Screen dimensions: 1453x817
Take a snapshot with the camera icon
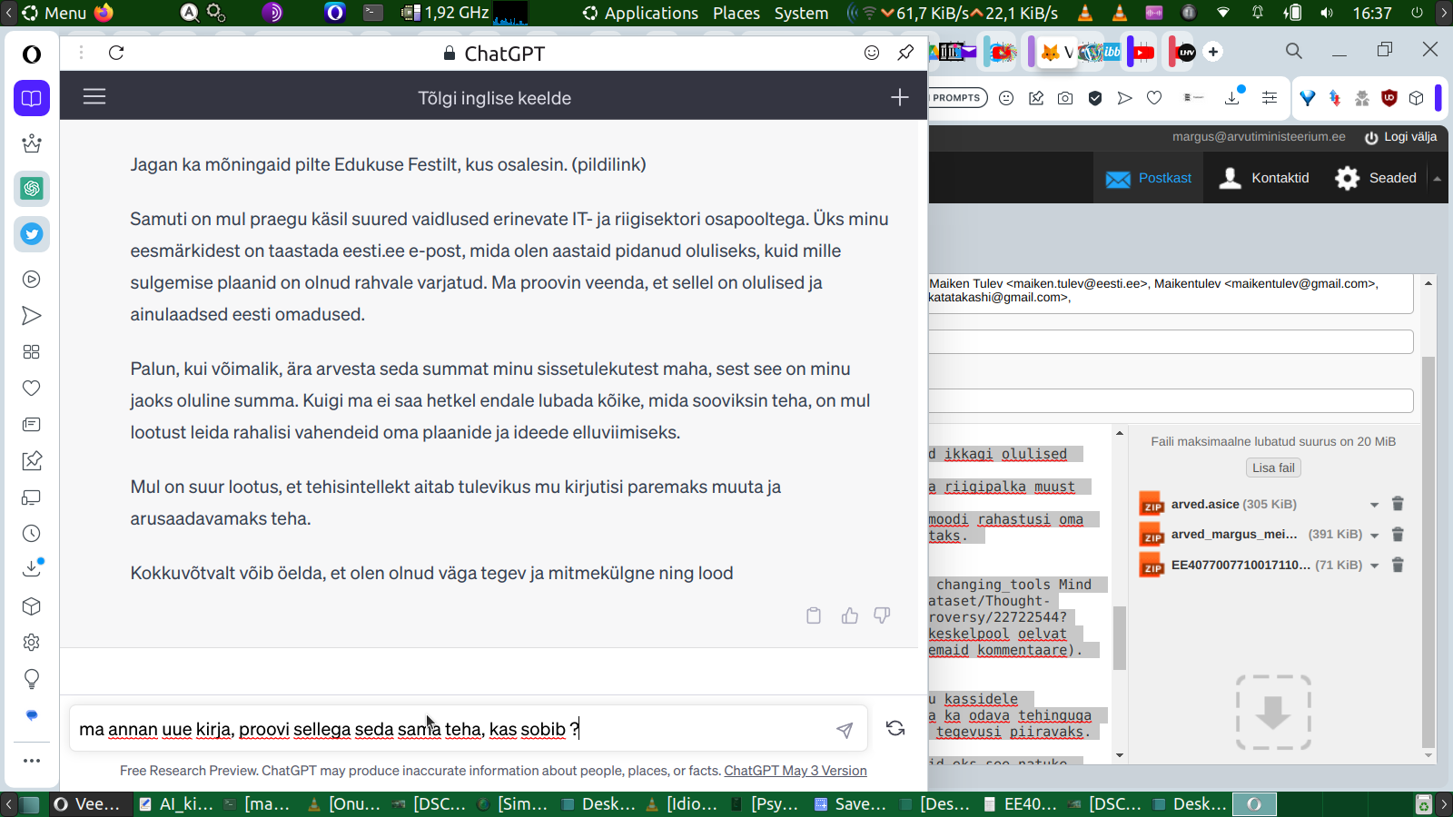[1065, 98]
